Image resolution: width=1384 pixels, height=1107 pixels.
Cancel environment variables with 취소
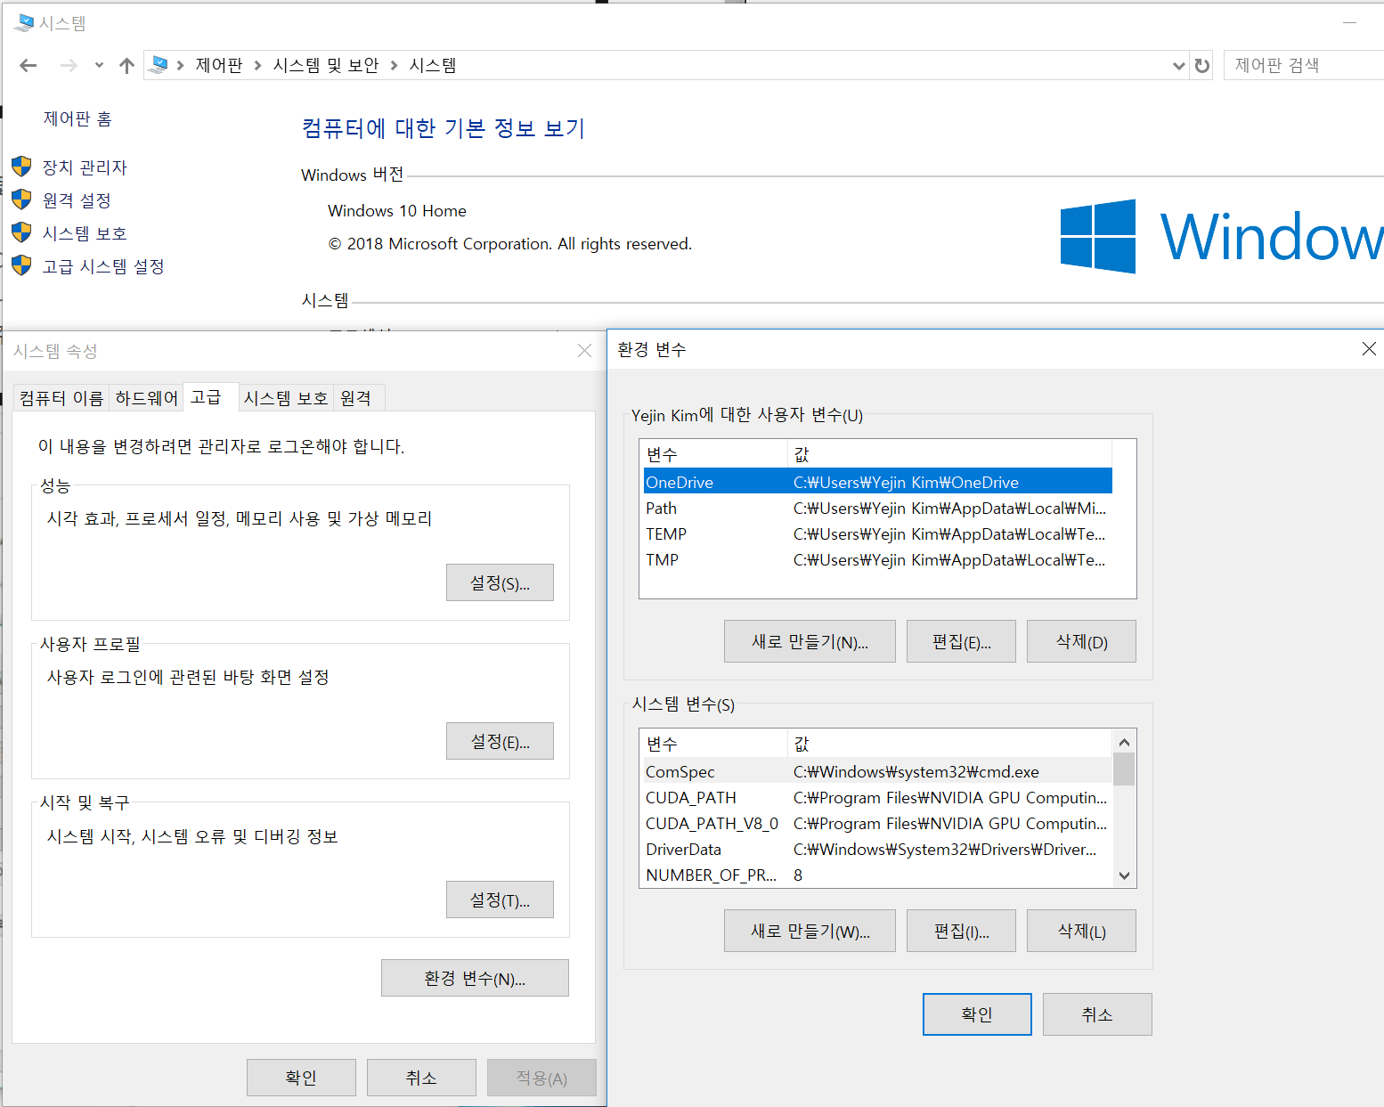[1097, 1014]
